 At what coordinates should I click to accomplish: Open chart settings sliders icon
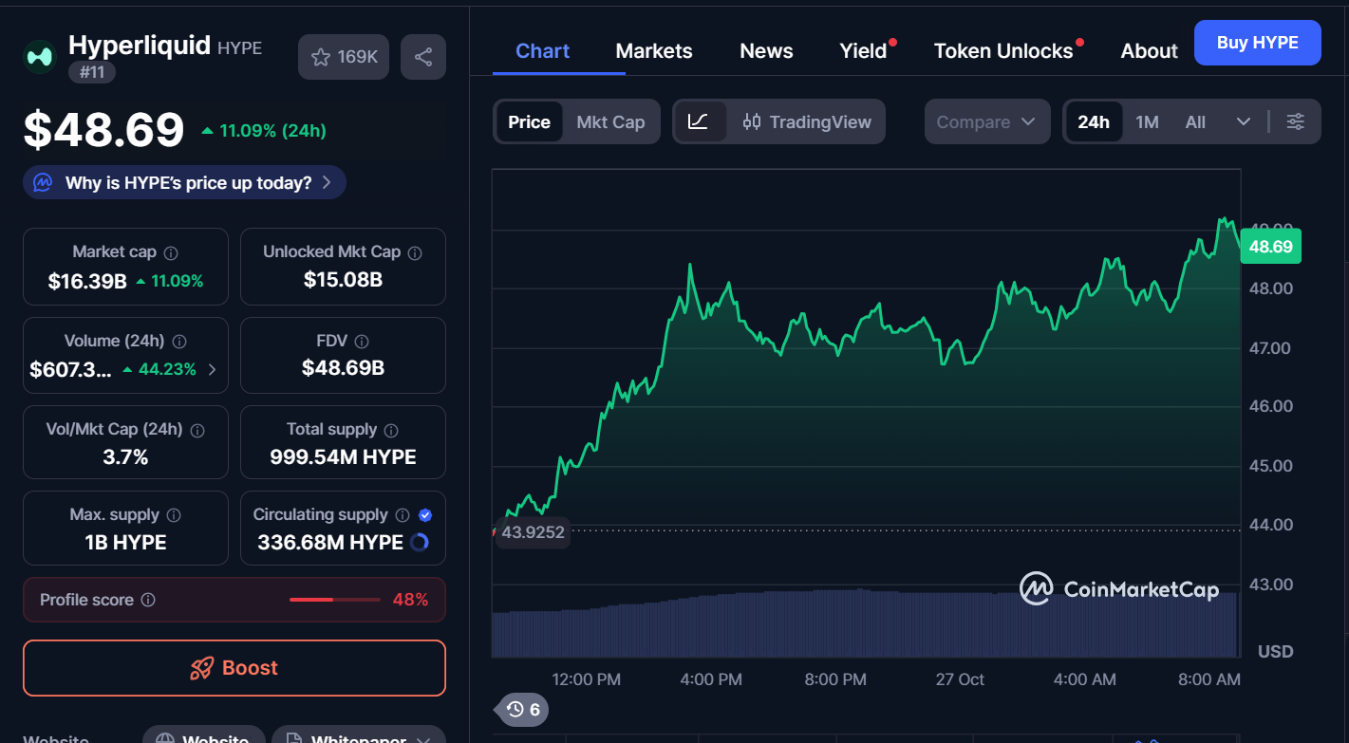click(1296, 121)
